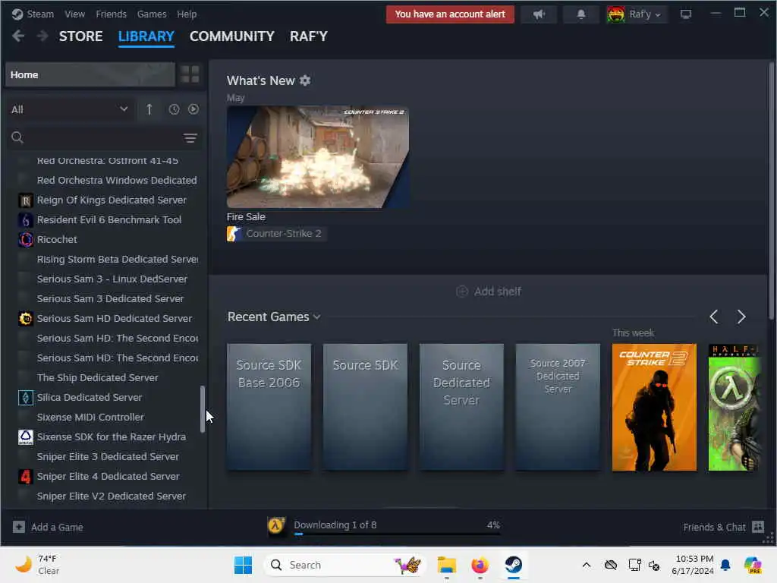Open the notifications bell icon
777x583 pixels.
[x=580, y=14]
